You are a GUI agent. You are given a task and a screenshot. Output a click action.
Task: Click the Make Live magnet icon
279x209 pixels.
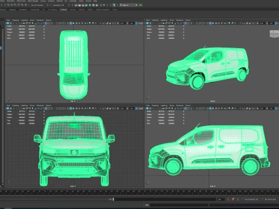point(26,5)
